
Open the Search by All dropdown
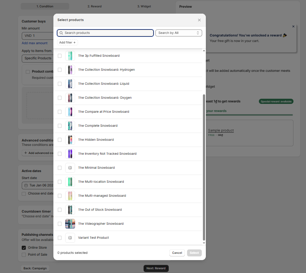(179, 33)
